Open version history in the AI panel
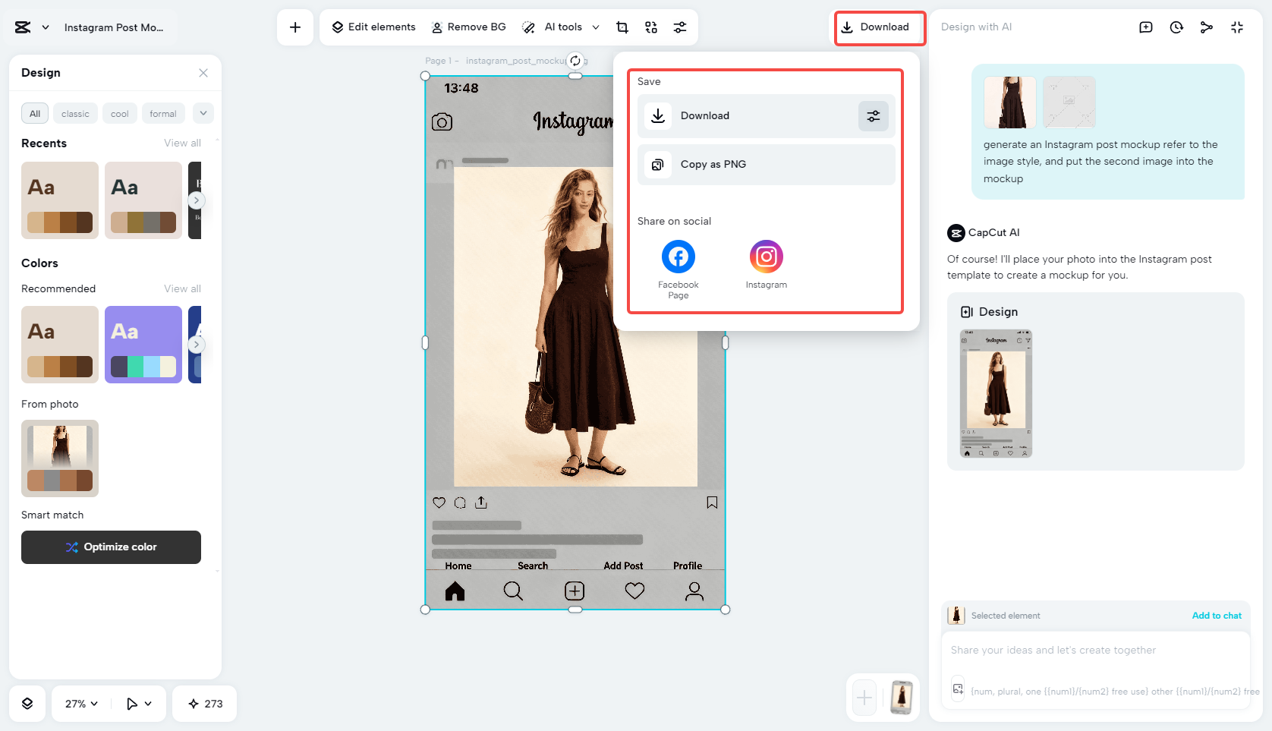The height and width of the screenshot is (731, 1272). pyautogui.click(x=1176, y=27)
